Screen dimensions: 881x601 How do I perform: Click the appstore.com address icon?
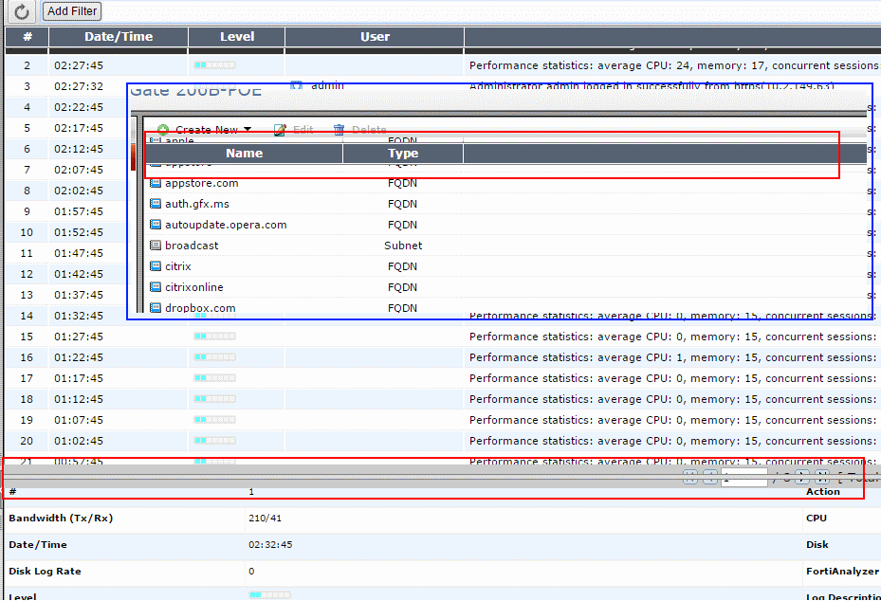pyautogui.click(x=156, y=183)
